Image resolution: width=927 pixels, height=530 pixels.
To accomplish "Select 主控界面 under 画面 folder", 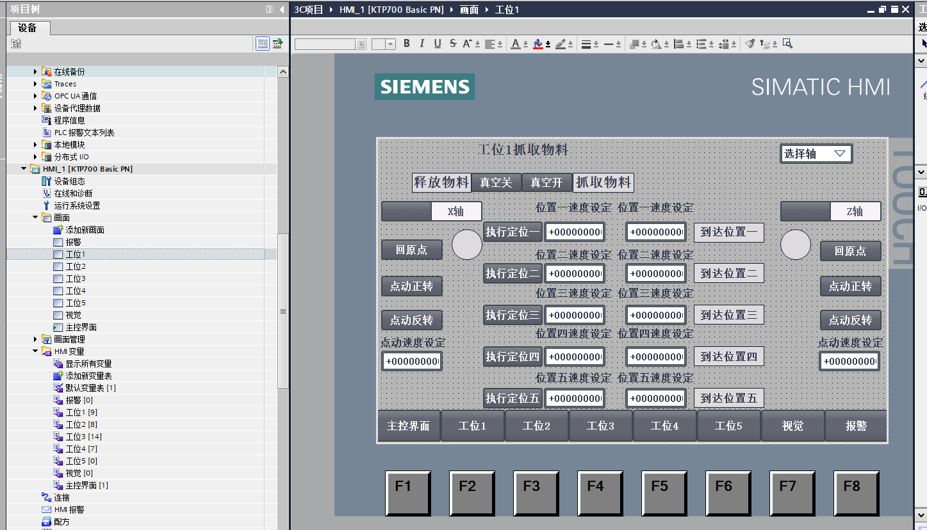I will point(81,327).
